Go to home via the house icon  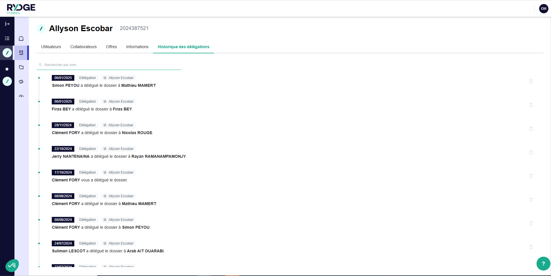(x=21, y=38)
